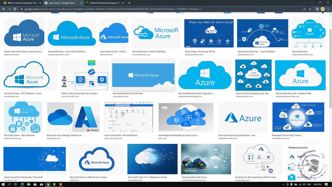The width and height of the screenshot is (332, 187).
Task: Open the green Camtasia taskbar icon
Action: pos(54,185)
